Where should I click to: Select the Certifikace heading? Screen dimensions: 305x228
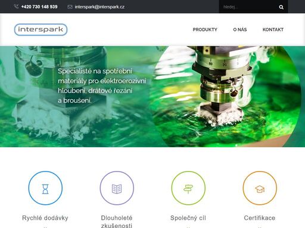coord(260,218)
